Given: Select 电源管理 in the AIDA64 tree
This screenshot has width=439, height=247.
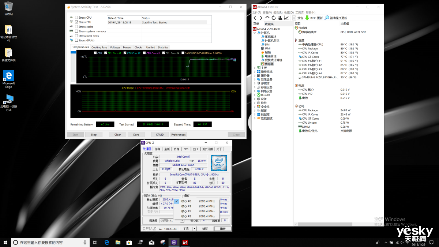Looking at the screenshot, I should click(269, 56).
